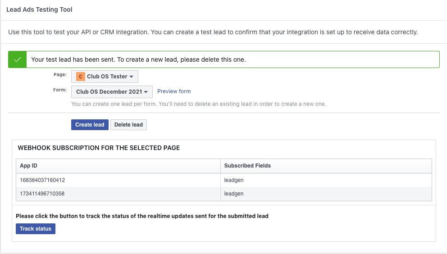The width and height of the screenshot is (447, 254).
Task: Click the green checkmark success icon
Action: pos(17,59)
